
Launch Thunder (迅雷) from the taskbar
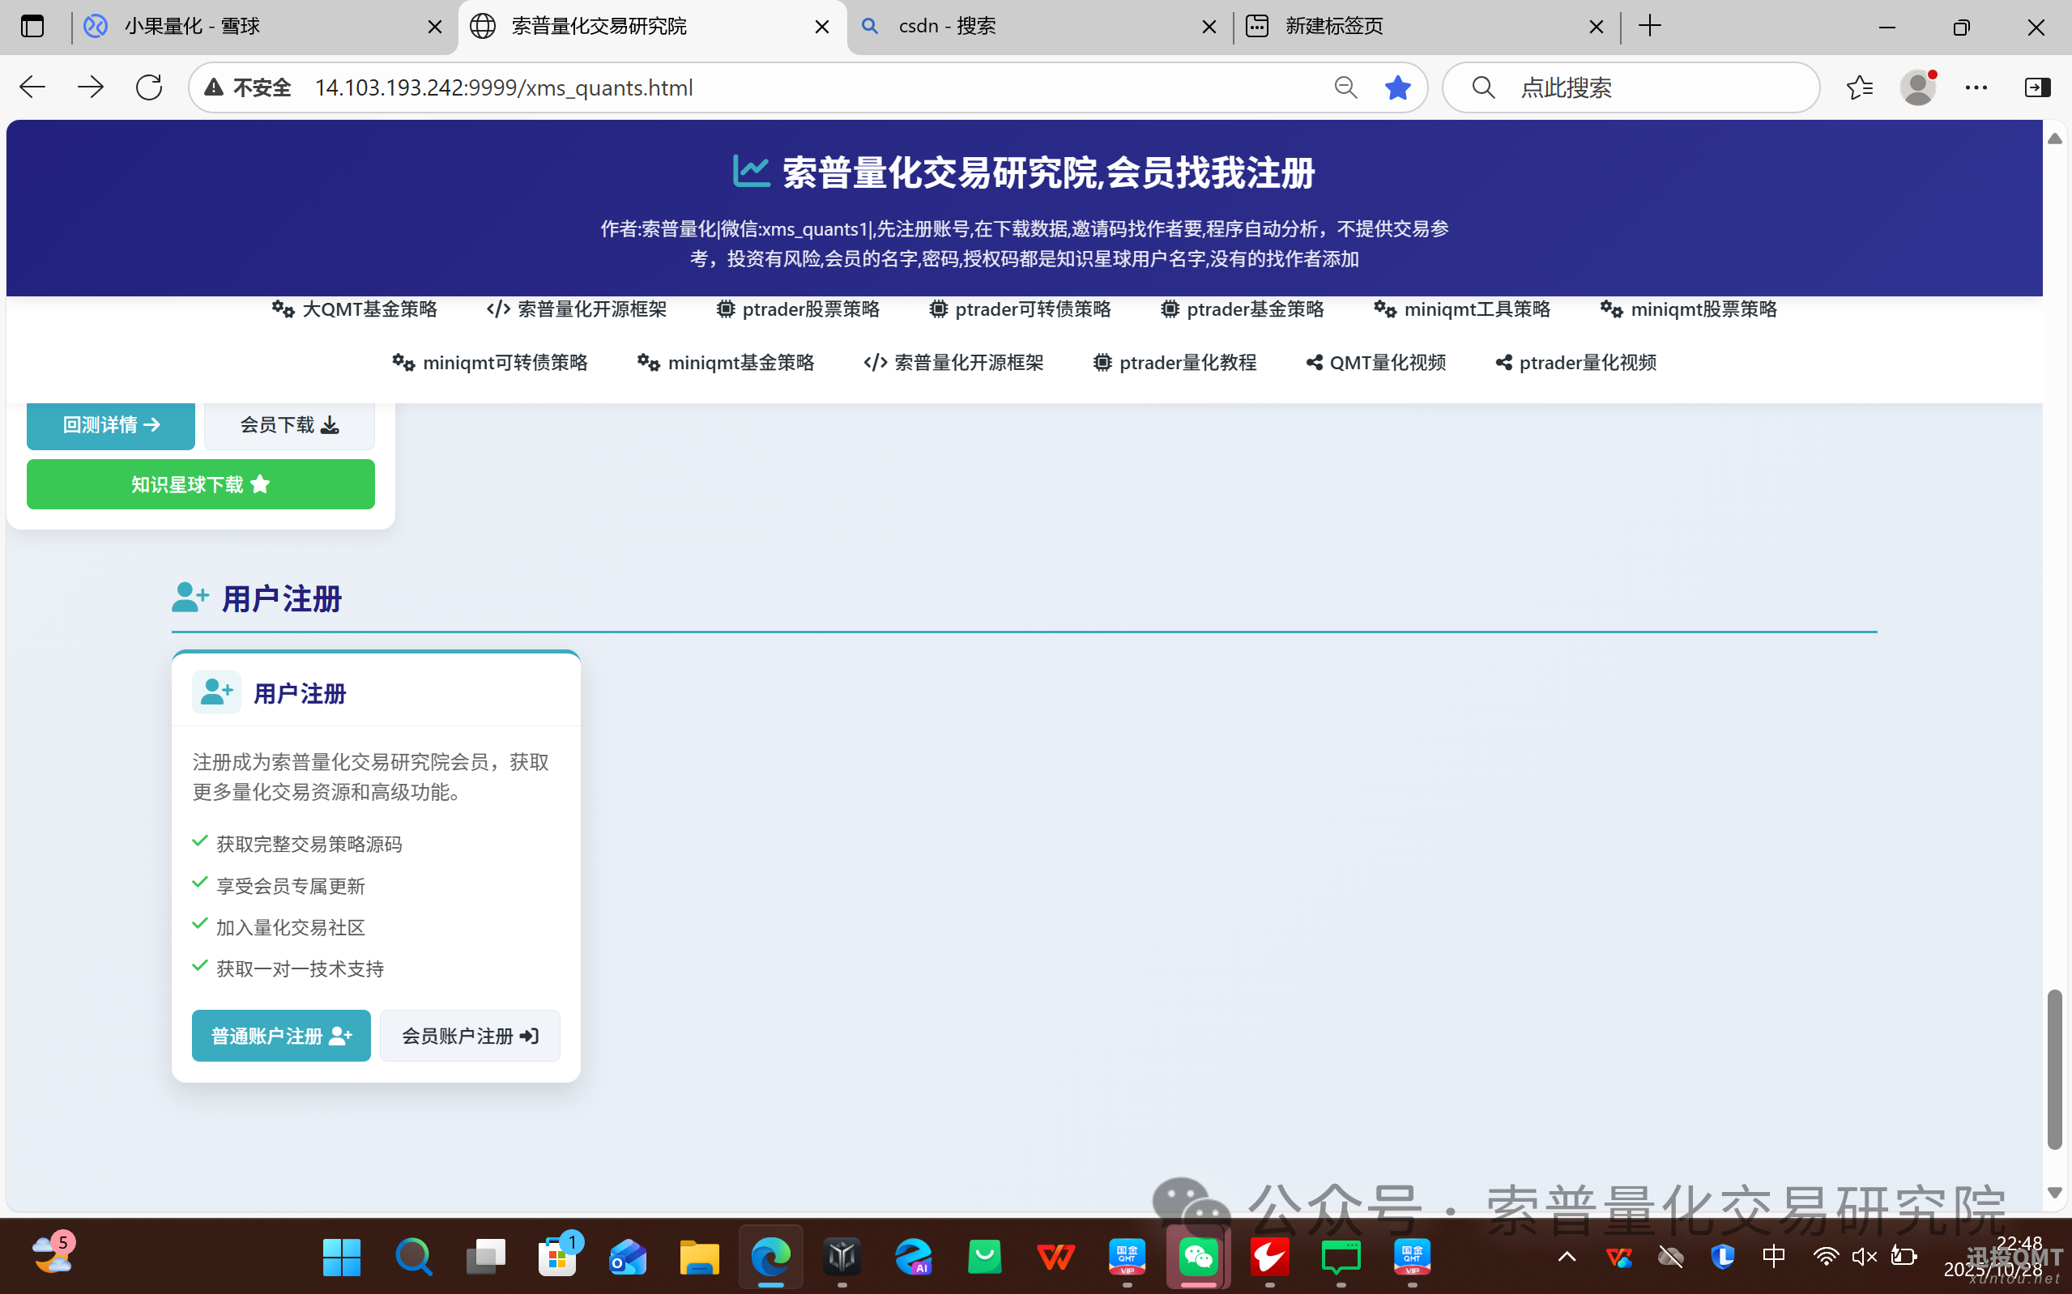click(1269, 1258)
